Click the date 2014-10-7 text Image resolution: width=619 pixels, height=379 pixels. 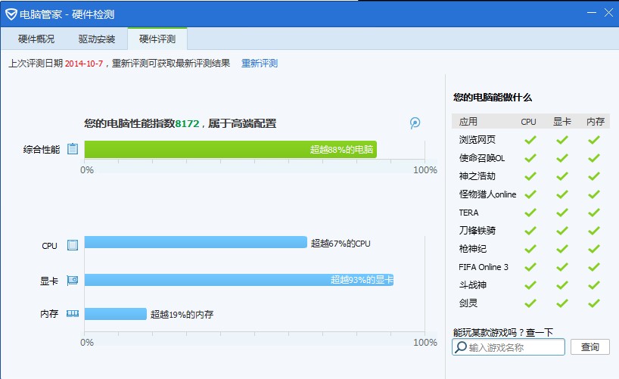point(84,64)
